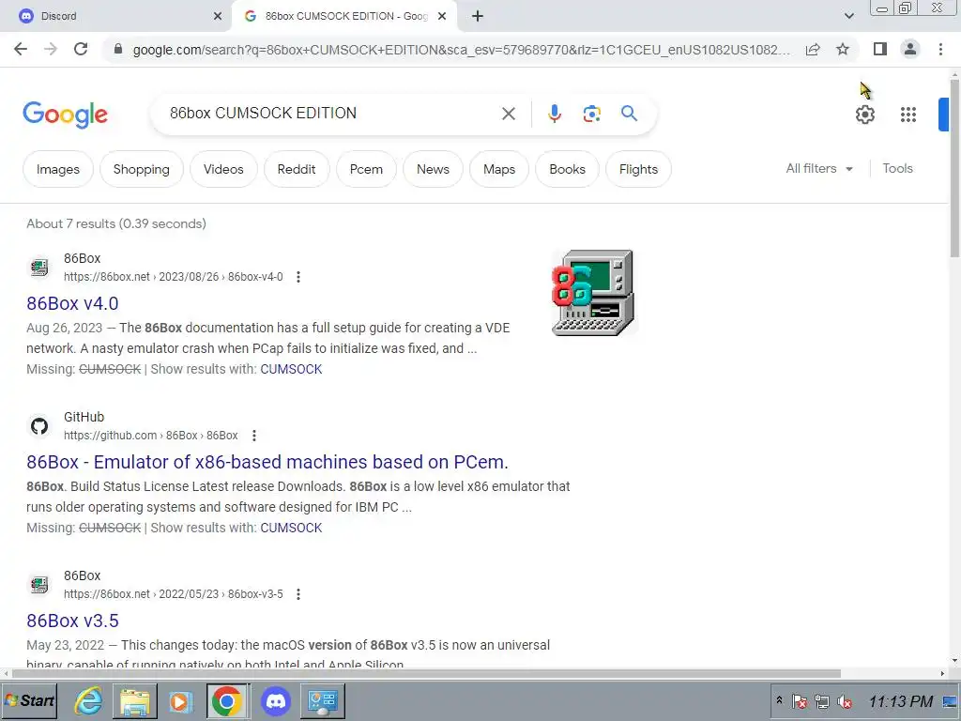This screenshot has width=961, height=721.
Task: Click the github.com 86Box URL breadcrumb
Action: point(151,436)
